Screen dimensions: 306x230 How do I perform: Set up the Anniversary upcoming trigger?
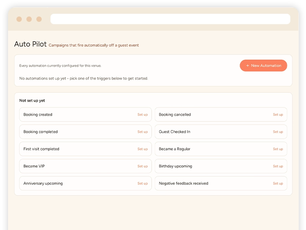coord(142,184)
